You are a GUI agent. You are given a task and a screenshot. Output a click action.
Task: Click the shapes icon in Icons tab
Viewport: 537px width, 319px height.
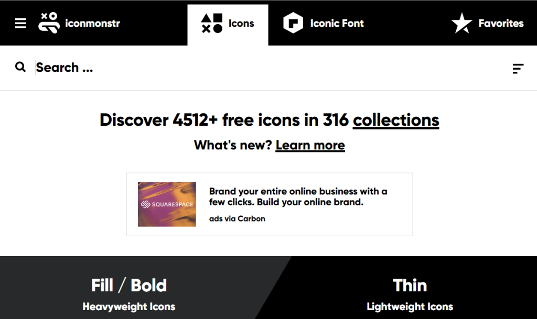coord(212,24)
